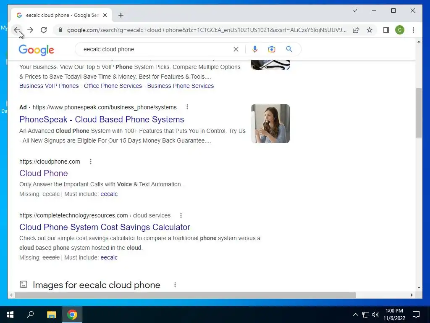Search by image with the camera icon
The image size is (430, 323).
pos(272,49)
